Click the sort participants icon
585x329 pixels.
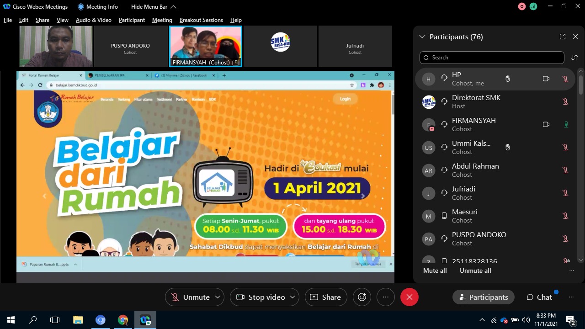(x=574, y=58)
